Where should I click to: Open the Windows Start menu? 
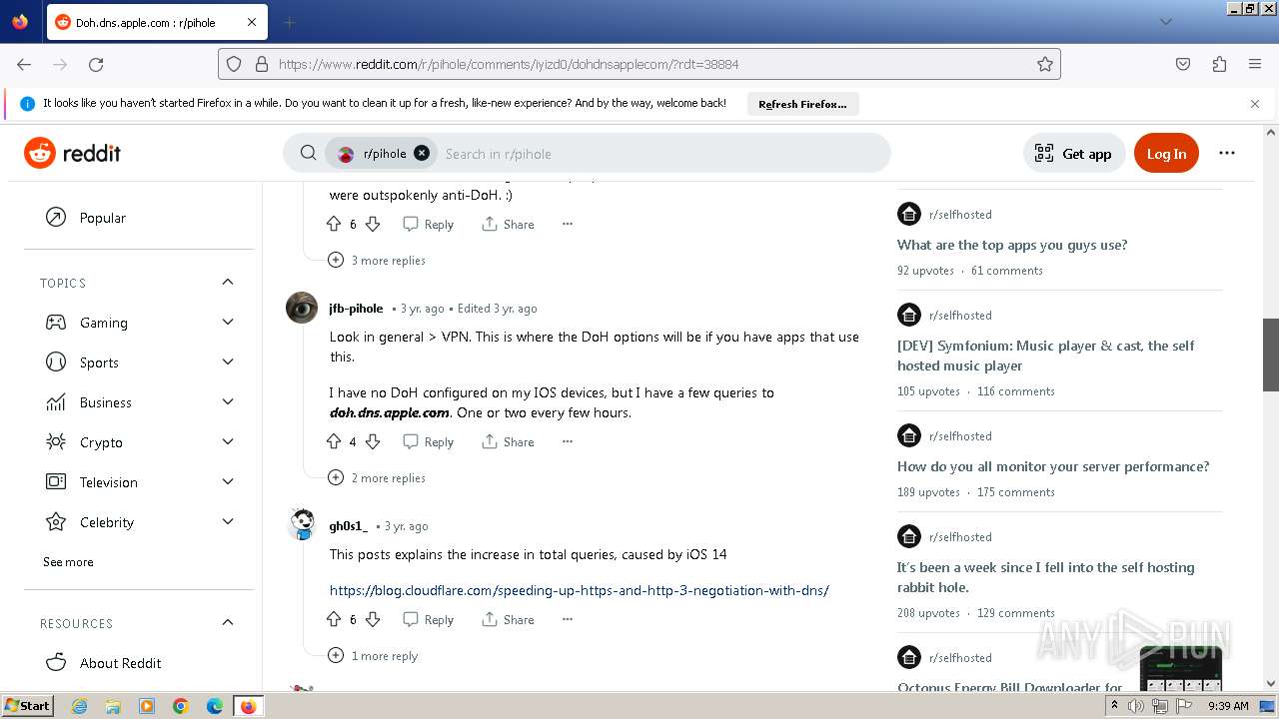[27, 706]
